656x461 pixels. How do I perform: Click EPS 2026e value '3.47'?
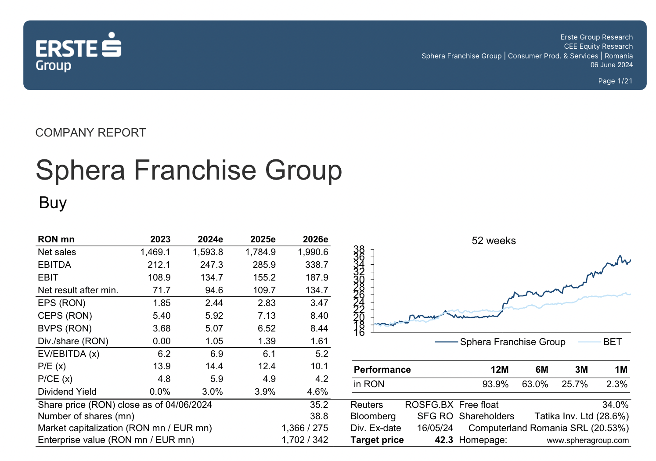(x=319, y=303)
